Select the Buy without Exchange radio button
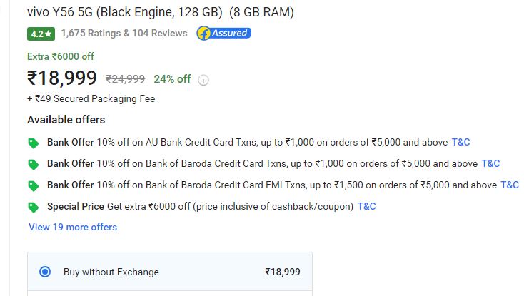Viewport: 524px width, 296px height. [45, 272]
